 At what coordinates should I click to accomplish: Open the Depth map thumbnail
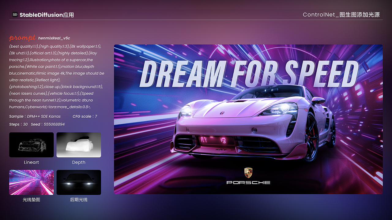tap(79, 145)
